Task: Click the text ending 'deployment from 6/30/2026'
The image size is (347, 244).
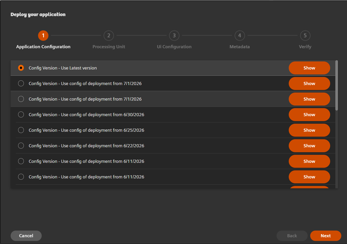Action: pos(86,115)
